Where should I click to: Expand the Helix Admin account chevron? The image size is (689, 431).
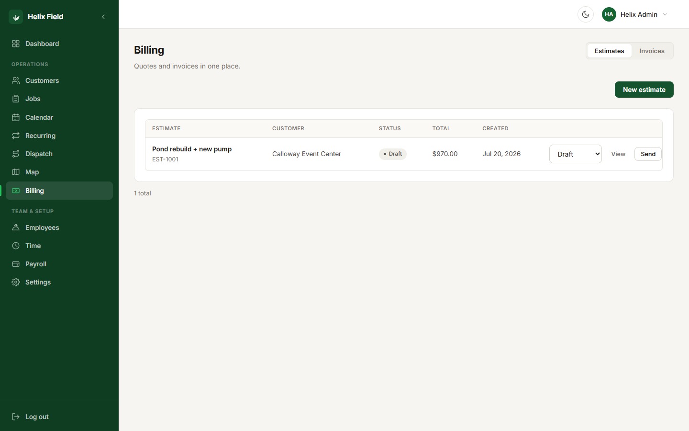(x=665, y=14)
